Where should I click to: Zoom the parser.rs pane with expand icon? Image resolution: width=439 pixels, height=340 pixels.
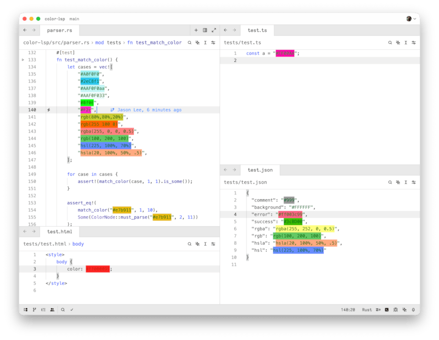tap(213, 30)
